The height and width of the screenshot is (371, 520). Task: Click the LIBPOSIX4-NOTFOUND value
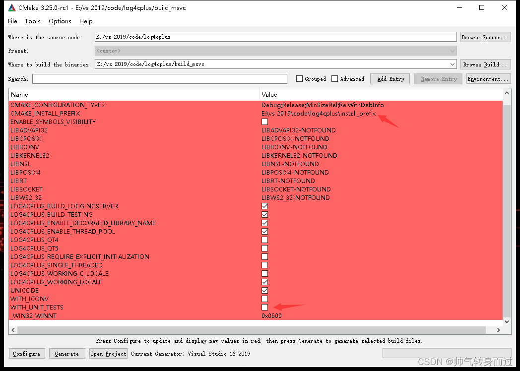(x=295, y=173)
